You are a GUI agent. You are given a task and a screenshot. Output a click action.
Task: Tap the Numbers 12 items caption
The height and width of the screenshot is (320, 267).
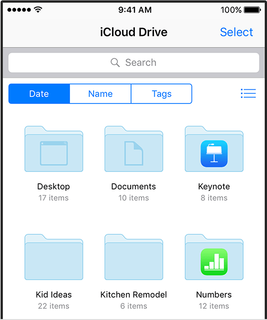click(x=214, y=306)
